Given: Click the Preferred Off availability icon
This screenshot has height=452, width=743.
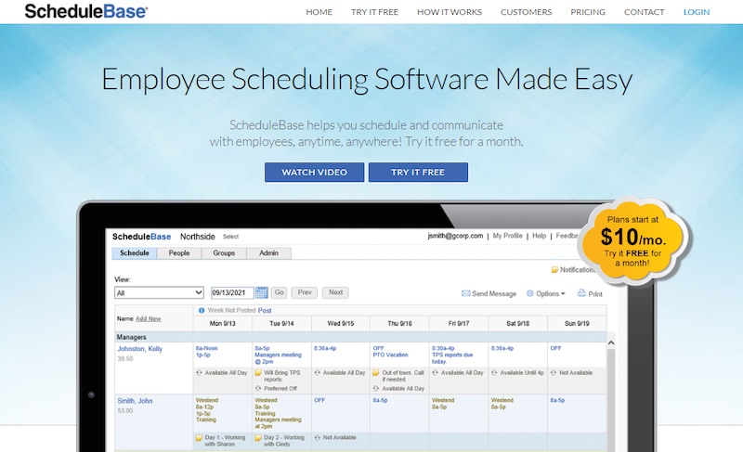Looking at the screenshot, I should click(258, 389).
